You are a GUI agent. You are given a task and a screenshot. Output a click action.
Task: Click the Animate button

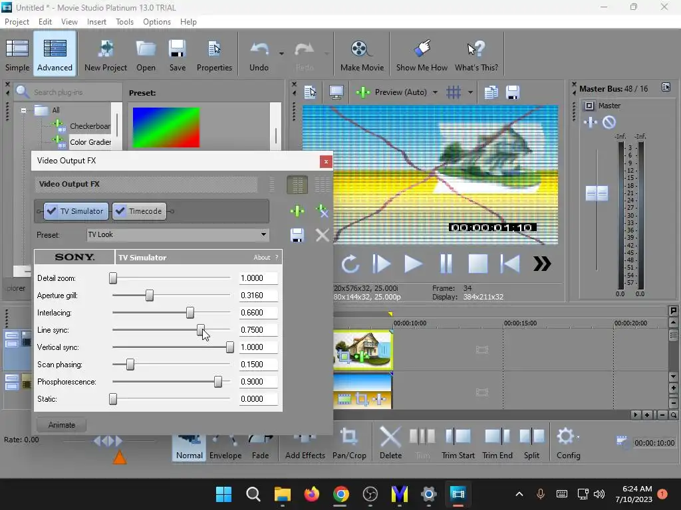(62, 425)
